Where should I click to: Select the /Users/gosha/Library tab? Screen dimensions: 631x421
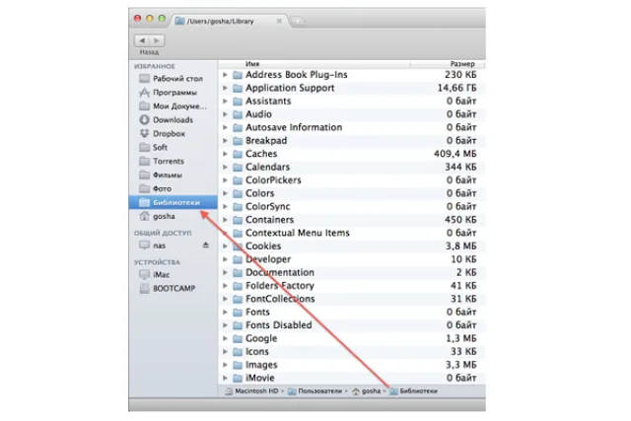230,21
